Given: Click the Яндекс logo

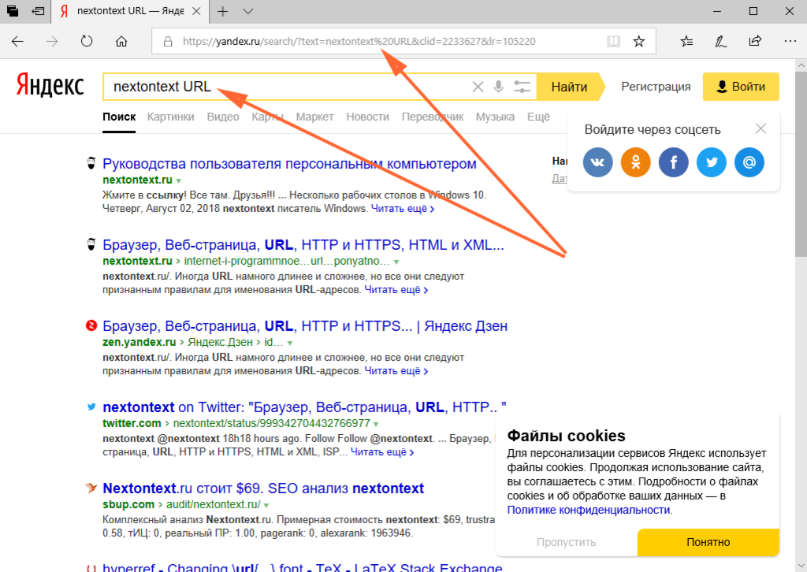Looking at the screenshot, I should [x=50, y=85].
